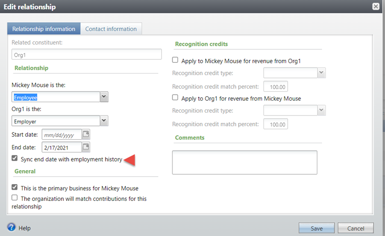Uncheck primary business for Mickey Mouse

pos(14,187)
